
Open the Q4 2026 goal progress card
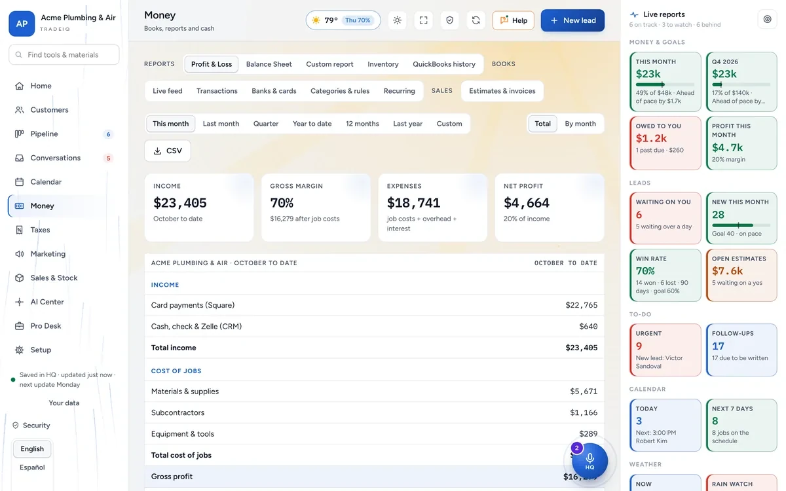click(x=741, y=81)
